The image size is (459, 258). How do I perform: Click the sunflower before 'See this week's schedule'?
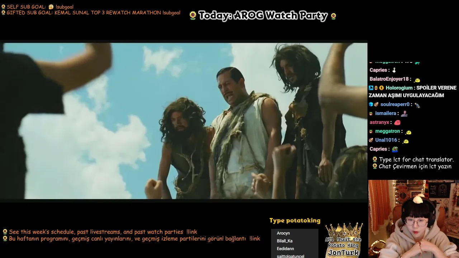5,232
